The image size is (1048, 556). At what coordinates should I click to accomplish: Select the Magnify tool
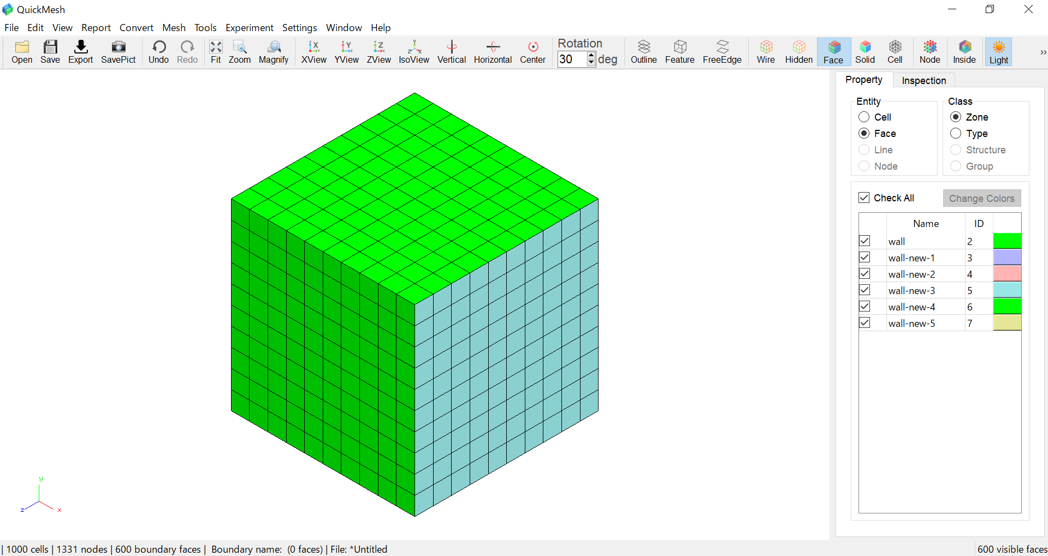click(274, 52)
